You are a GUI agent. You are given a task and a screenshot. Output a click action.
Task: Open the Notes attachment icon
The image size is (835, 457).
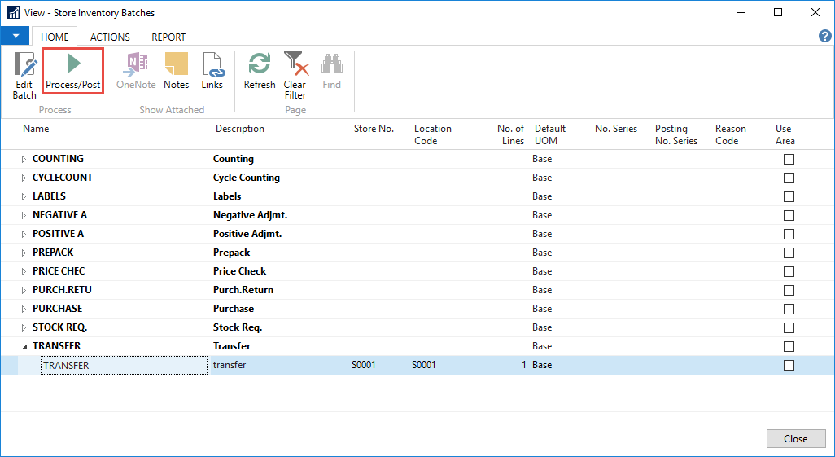176,72
